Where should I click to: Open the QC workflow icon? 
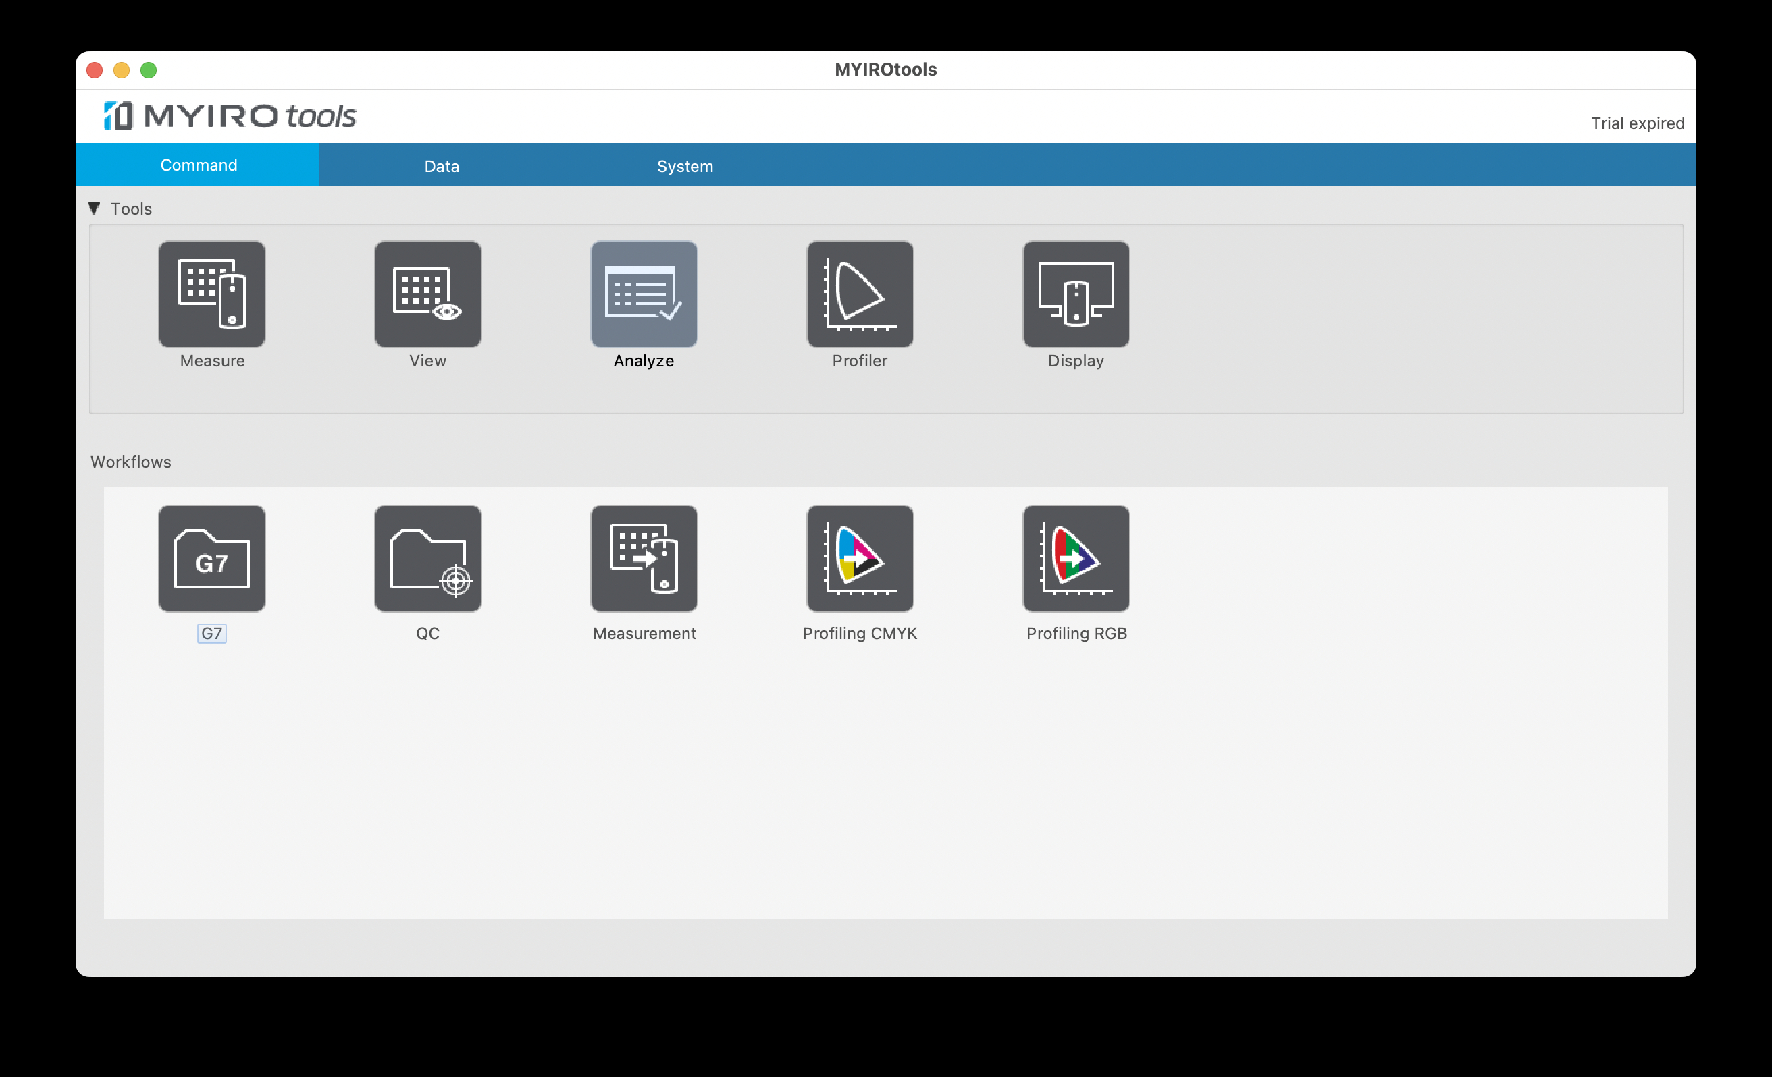[428, 558]
